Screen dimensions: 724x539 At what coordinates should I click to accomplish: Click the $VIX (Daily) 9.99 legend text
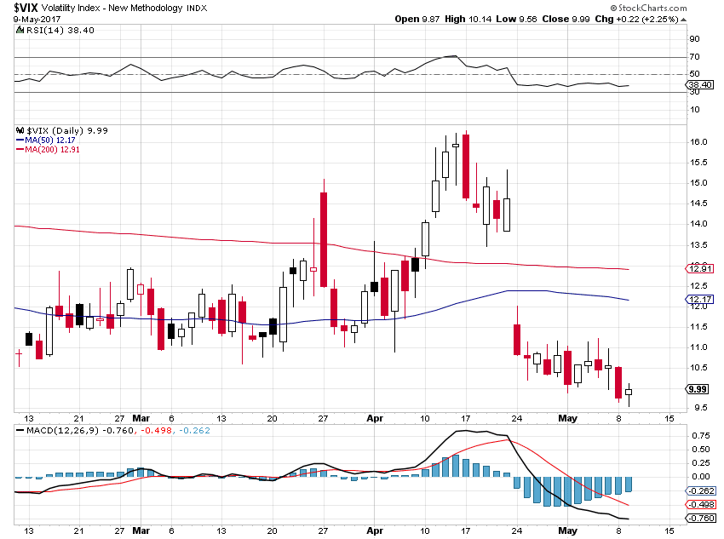[x=67, y=130]
